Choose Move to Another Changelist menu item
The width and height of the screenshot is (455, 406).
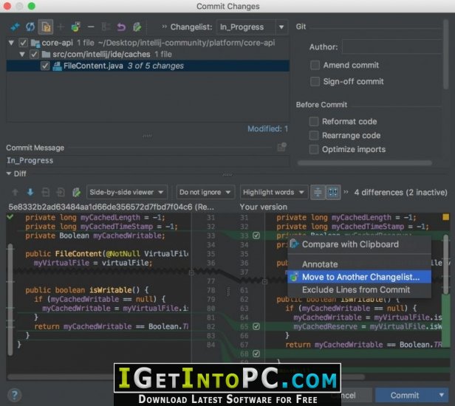pos(359,277)
